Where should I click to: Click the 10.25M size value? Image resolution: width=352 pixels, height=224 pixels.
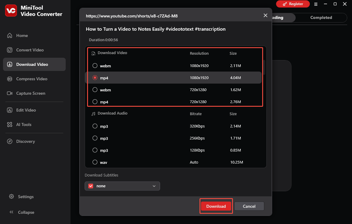tap(236, 162)
